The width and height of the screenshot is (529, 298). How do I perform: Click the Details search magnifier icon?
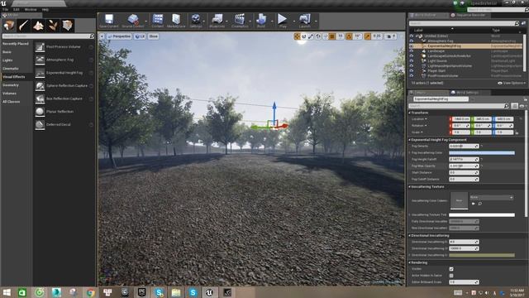pos(506,106)
